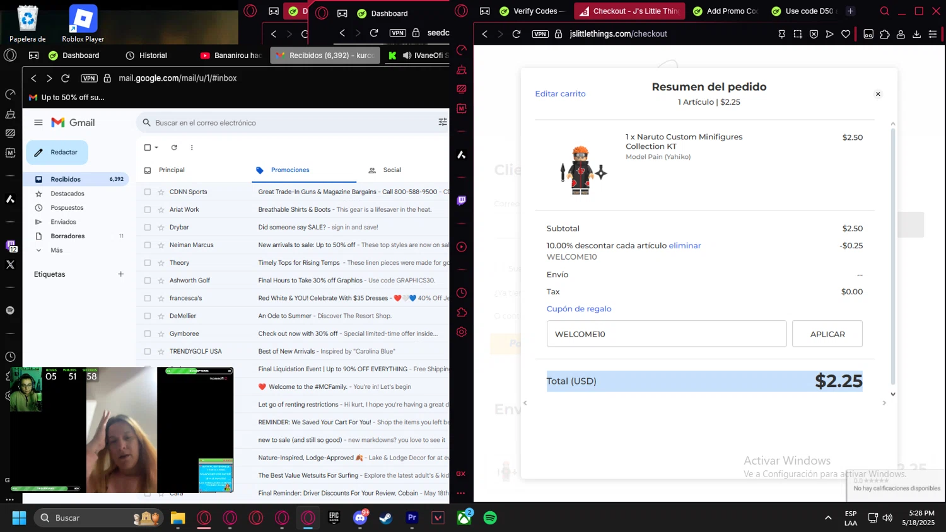Check the CDNN Sports email checkbox
Screen dimensions: 946x532
click(148, 192)
